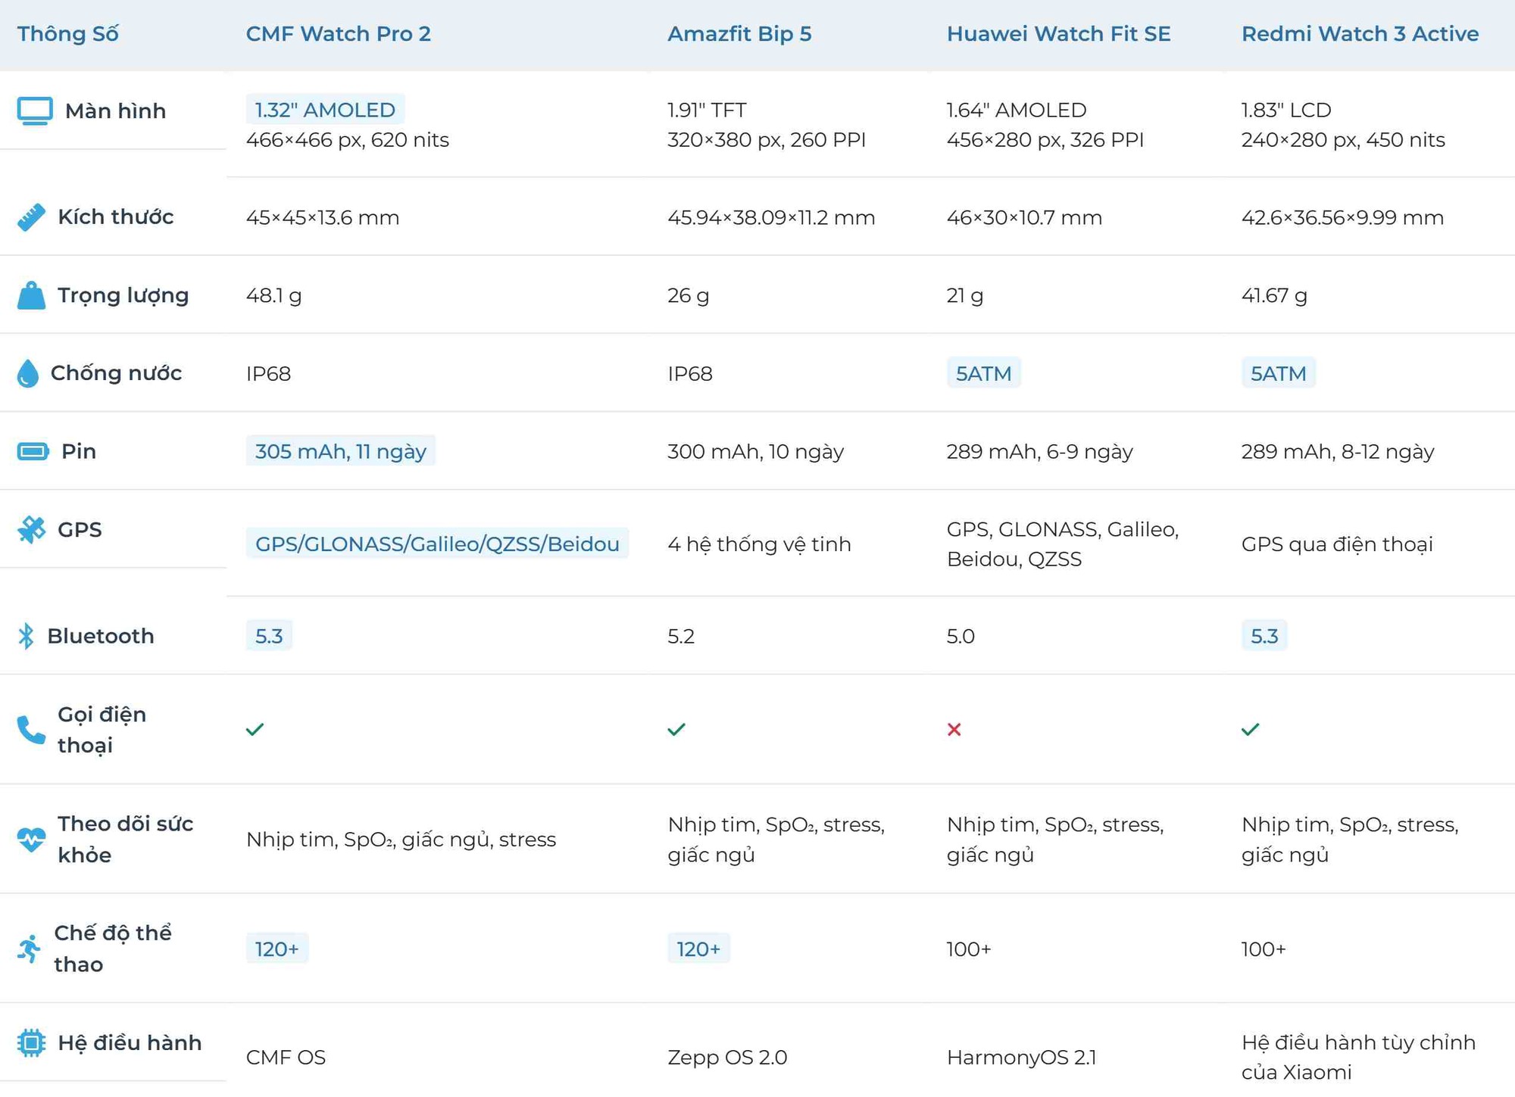Click the Zepp OS 2.0 cell

[727, 1058]
